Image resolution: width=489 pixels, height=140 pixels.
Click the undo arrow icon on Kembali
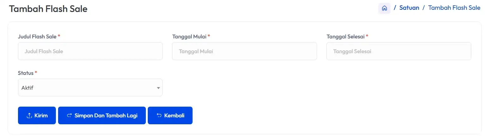(x=159, y=115)
